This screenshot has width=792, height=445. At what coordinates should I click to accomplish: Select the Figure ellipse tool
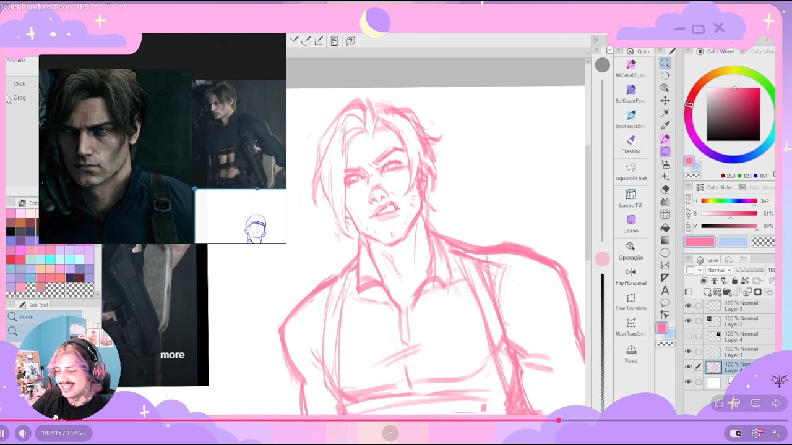tap(665, 253)
